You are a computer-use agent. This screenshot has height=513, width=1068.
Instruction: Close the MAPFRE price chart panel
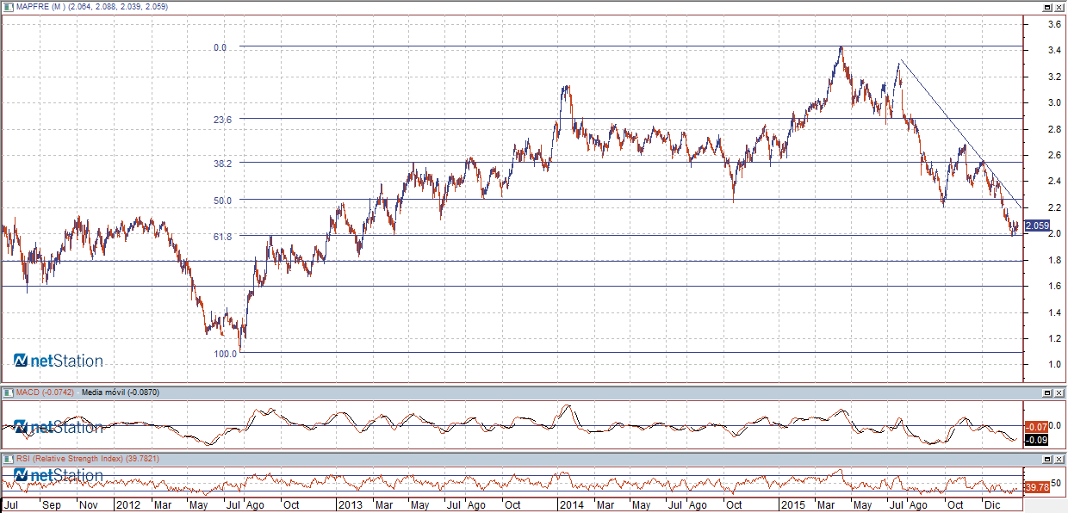coord(1059,6)
